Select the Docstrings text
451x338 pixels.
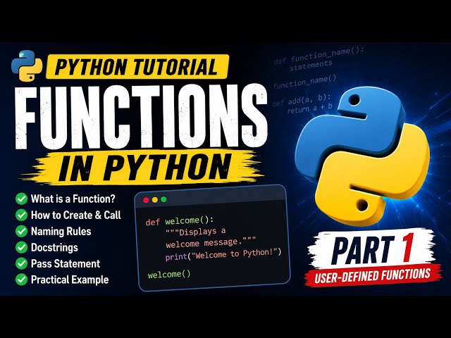[54, 247]
